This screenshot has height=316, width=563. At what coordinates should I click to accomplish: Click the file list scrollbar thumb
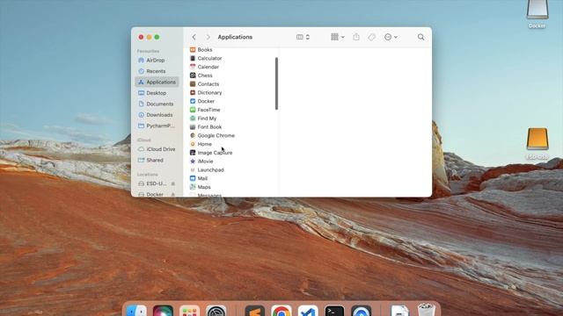pyautogui.click(x=276, y=83)
